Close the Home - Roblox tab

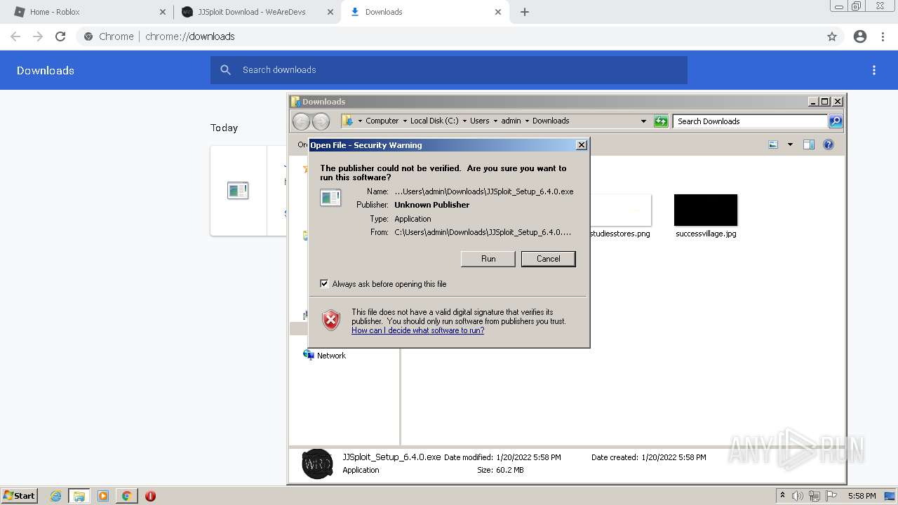coord(163,12)
